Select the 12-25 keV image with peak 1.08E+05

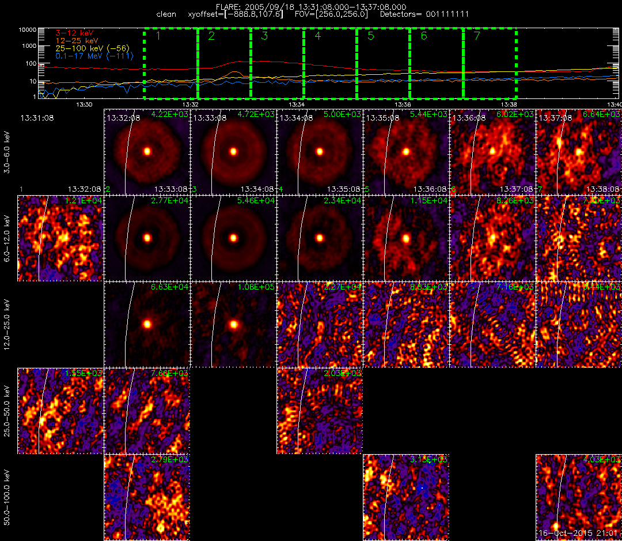coord(233,325)
